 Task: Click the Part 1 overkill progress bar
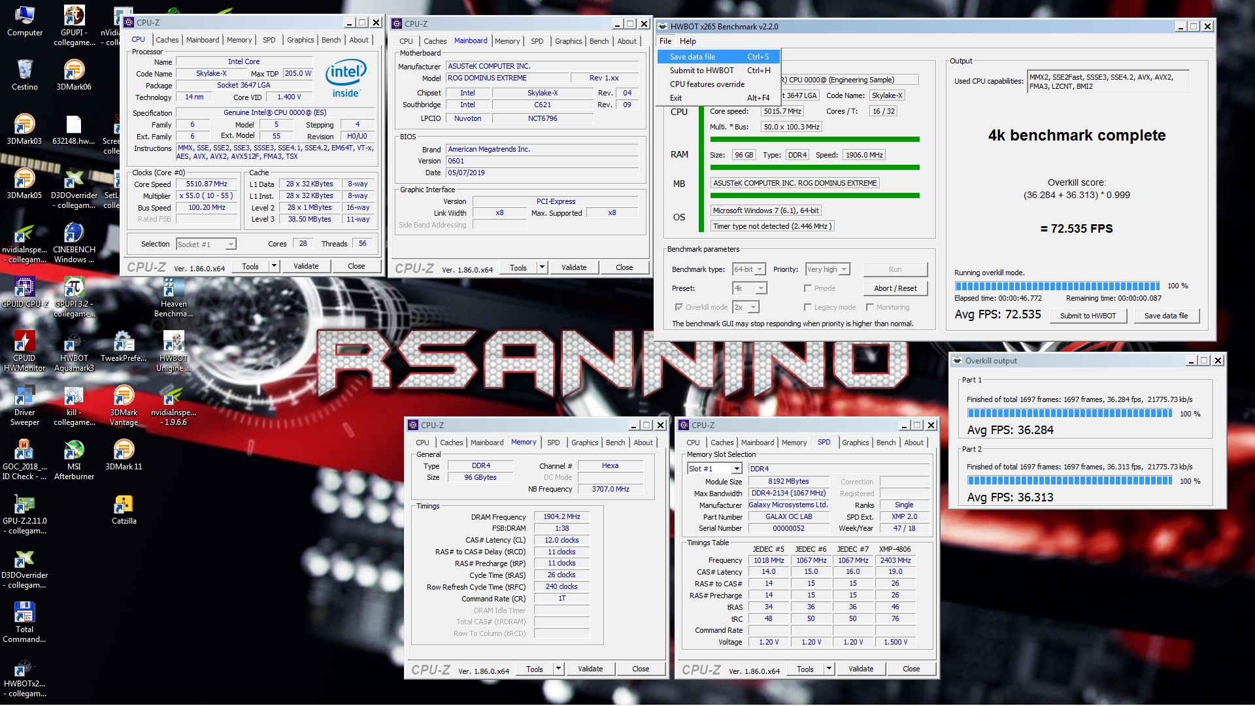(1070, 413)
